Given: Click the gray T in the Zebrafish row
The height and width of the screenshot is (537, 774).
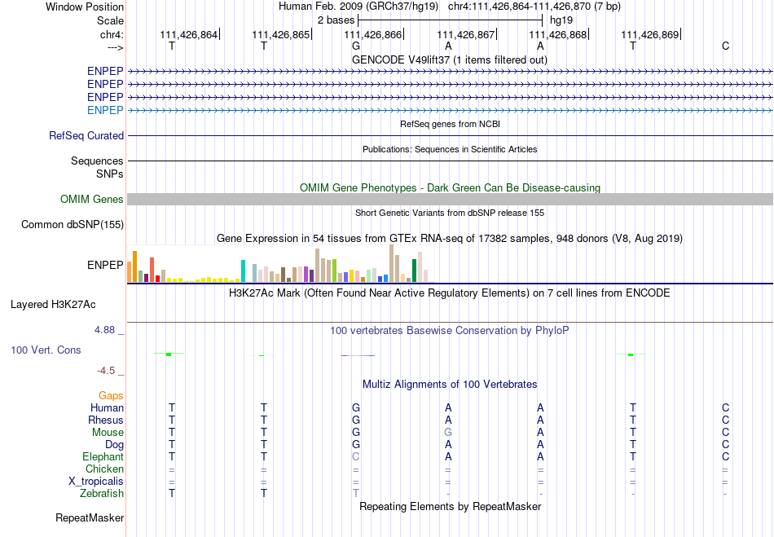Looking at the screenshot, I should coord(356,493).
